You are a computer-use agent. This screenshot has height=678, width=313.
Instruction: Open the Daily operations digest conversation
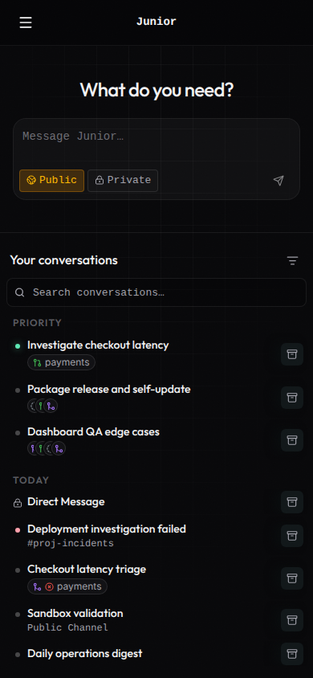pyautogui.click(x=85, y=653)
